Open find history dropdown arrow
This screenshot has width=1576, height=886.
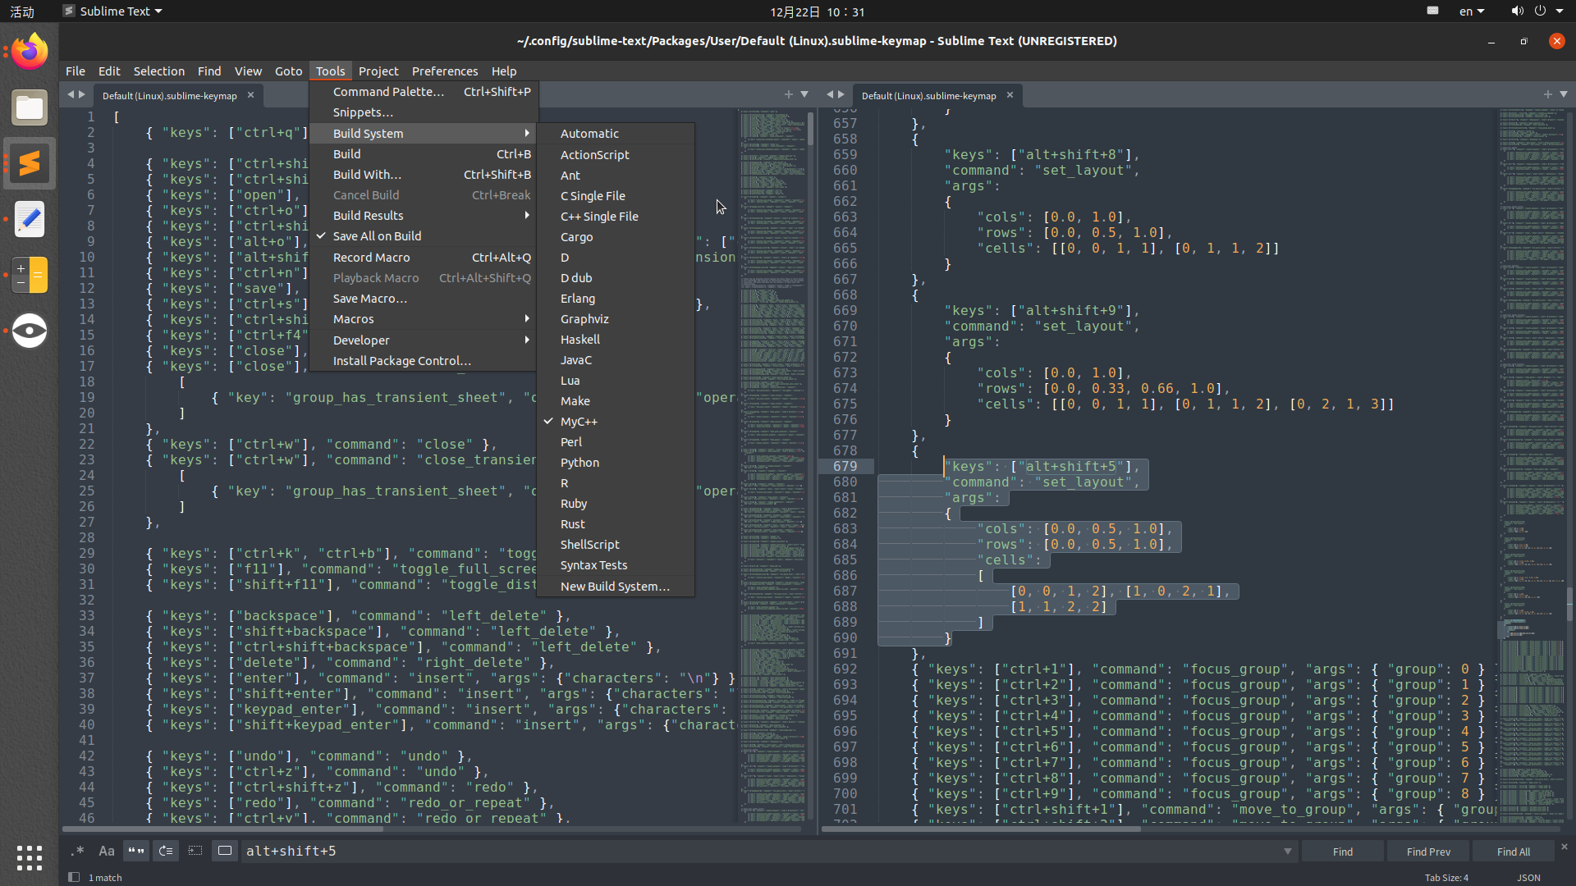(x=1287, y=852)
